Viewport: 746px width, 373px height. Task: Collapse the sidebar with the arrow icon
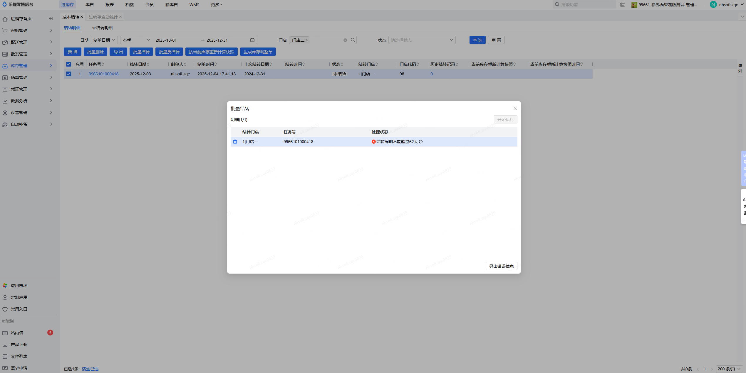pyautogui.click(x=51, y=18)
